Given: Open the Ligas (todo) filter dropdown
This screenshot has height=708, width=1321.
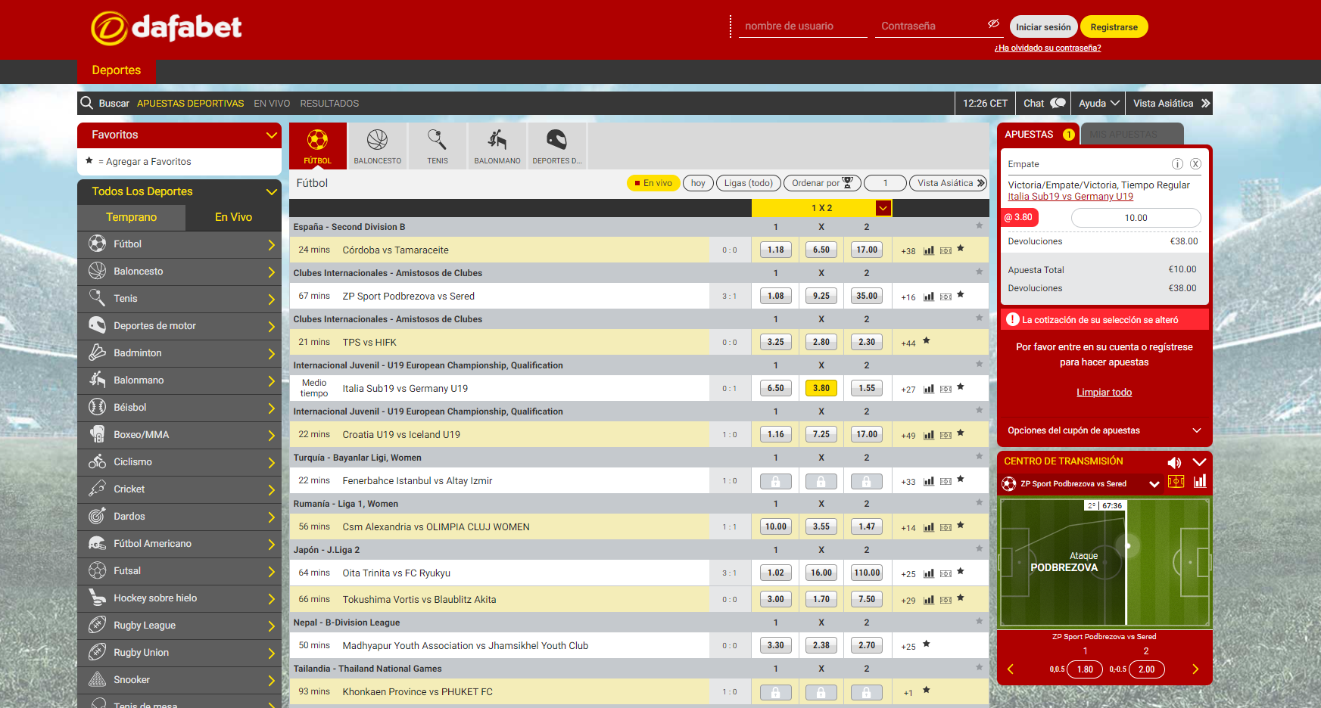Looking at the screenshot, I should pos(748,183).
